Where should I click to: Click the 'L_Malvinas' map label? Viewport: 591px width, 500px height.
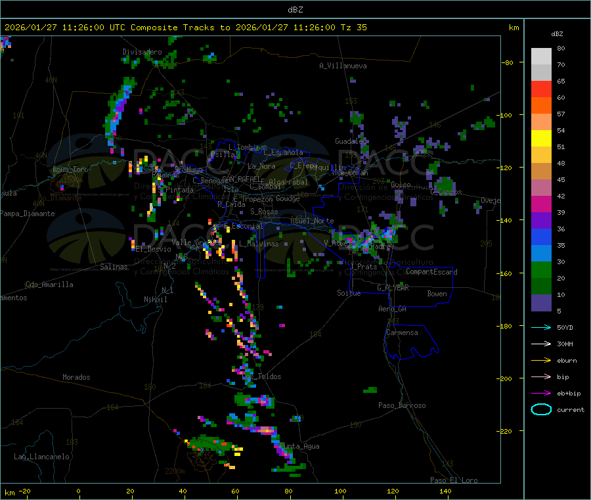pyautogui.click(x=259, y=244)
